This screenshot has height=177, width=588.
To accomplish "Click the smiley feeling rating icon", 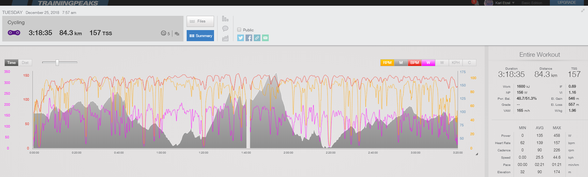I will (163, 33).
